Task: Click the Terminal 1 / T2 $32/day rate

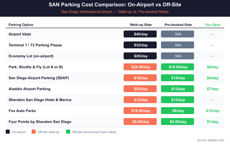Action: [x=140, y=45]
